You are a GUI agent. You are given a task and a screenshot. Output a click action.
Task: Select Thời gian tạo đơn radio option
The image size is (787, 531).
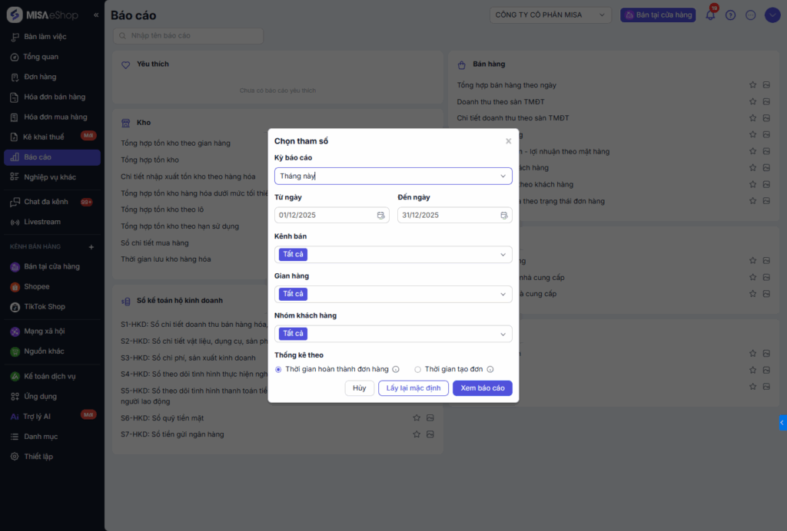click(418, 369)
